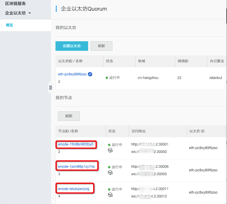This screenshot has height=204, width=227.
Task: Click the ws address ending 2:30005
Action: (x=149, y=174)
